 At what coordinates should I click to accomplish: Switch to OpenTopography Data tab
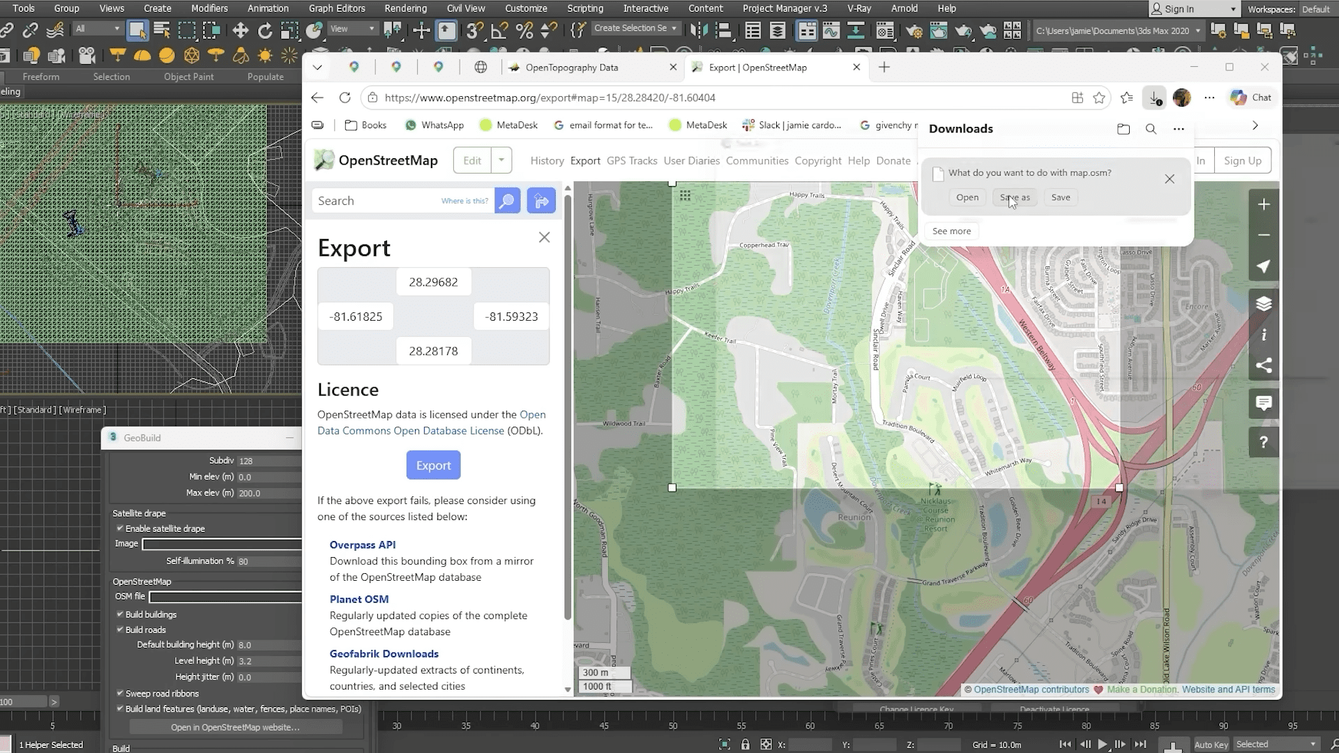[x=593, y=67]
